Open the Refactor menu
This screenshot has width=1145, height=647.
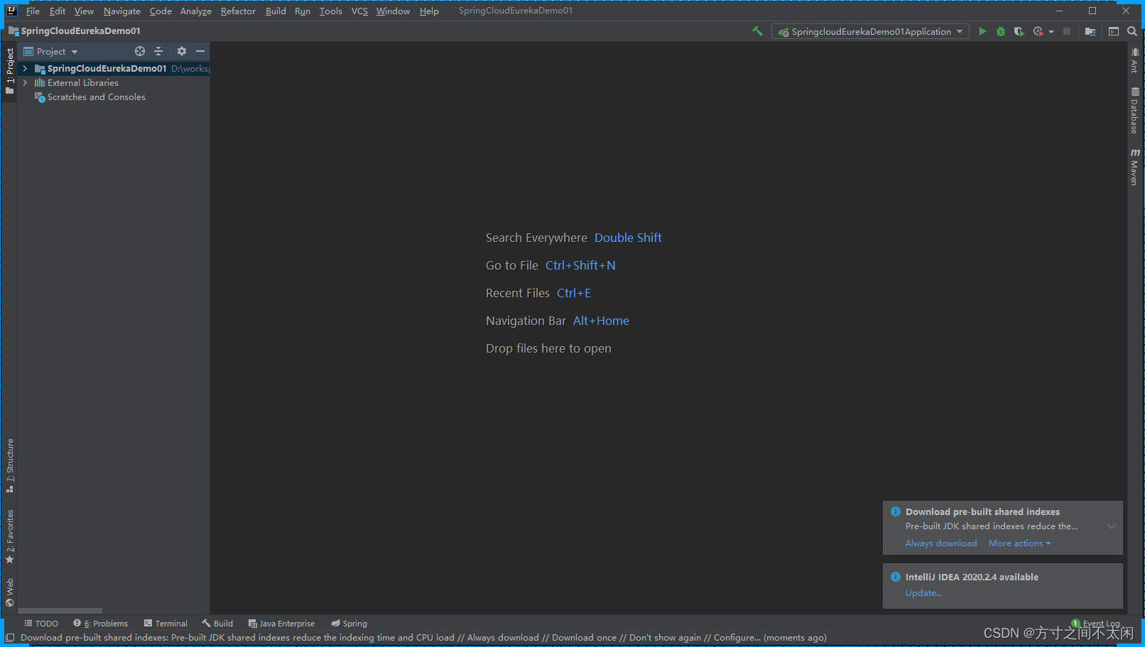[x=238, y=11]
